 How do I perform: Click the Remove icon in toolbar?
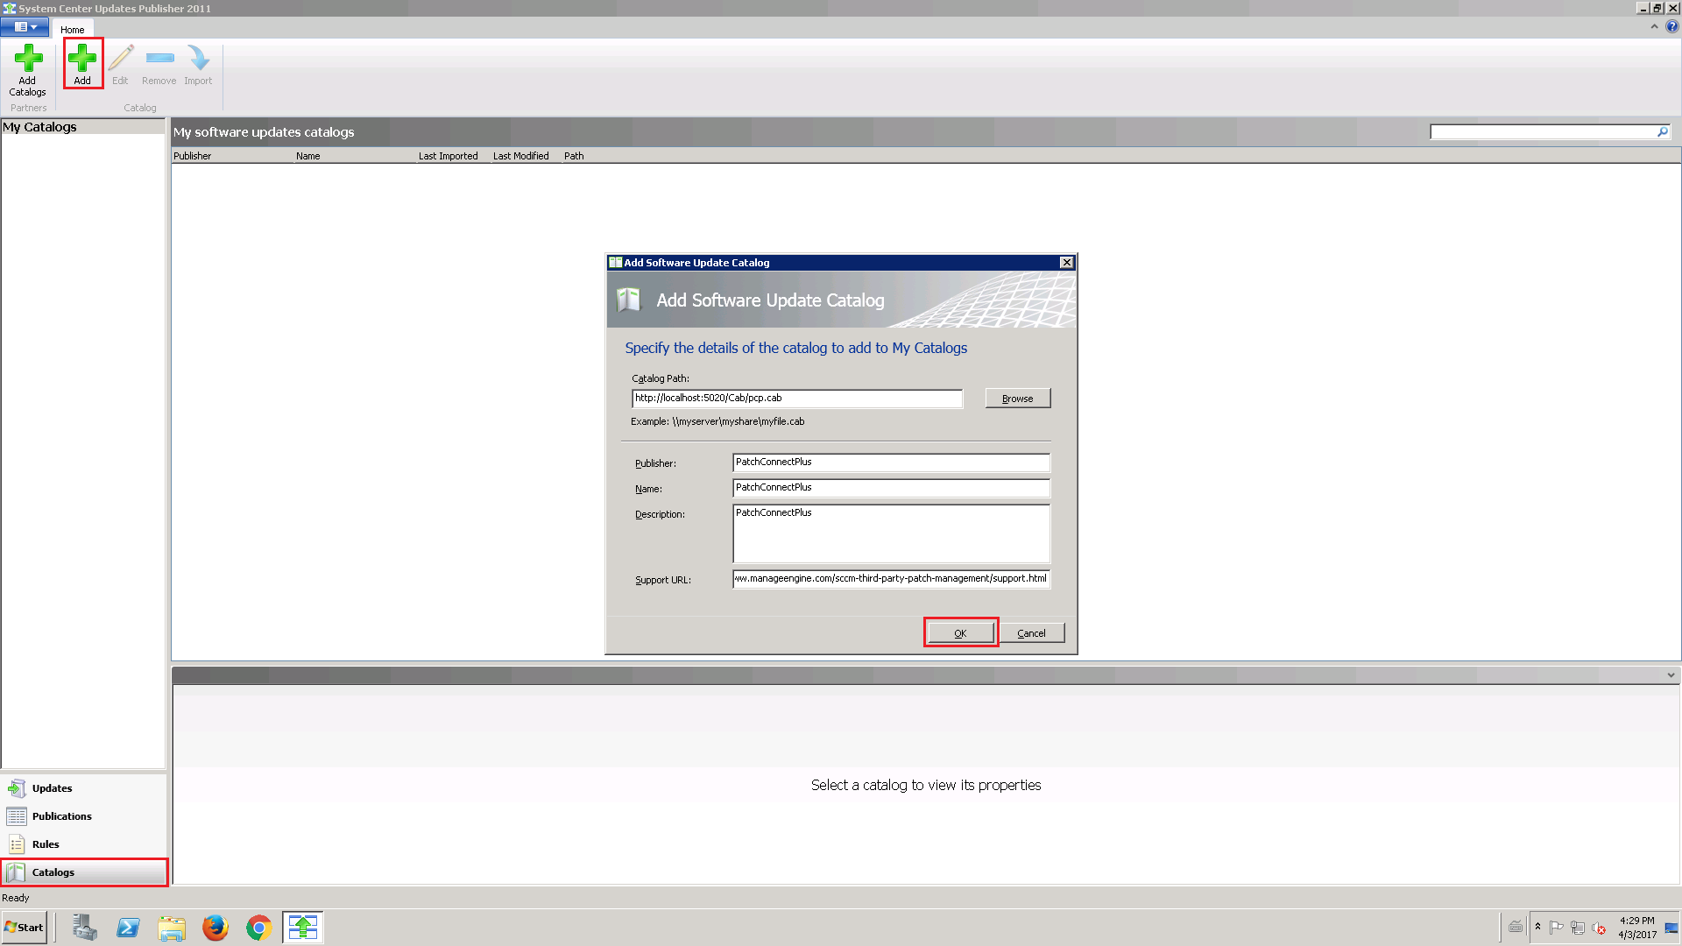[159, 65]
